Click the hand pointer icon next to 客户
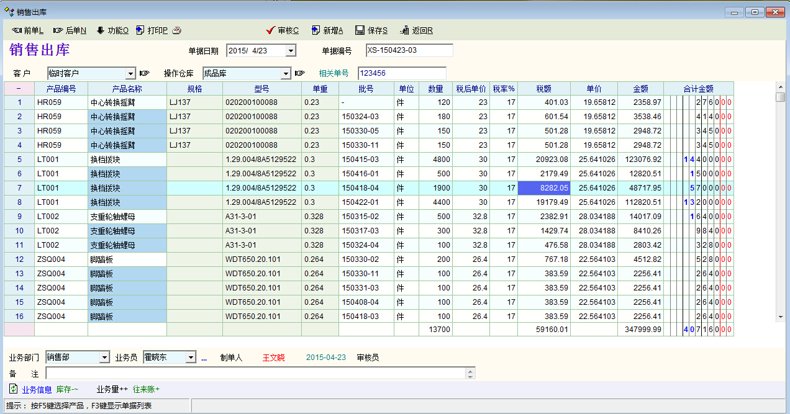Screen dimensions: 790x414 click(x=144, y=73)
